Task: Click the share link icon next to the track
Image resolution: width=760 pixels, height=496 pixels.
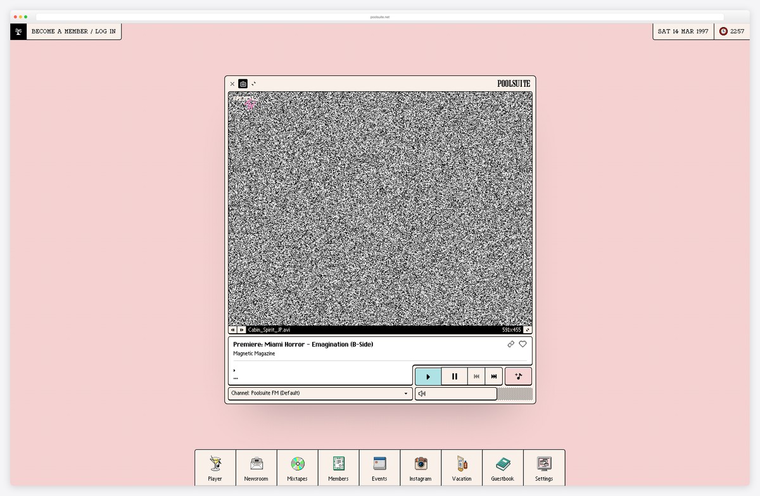Action: pos(511,344)
